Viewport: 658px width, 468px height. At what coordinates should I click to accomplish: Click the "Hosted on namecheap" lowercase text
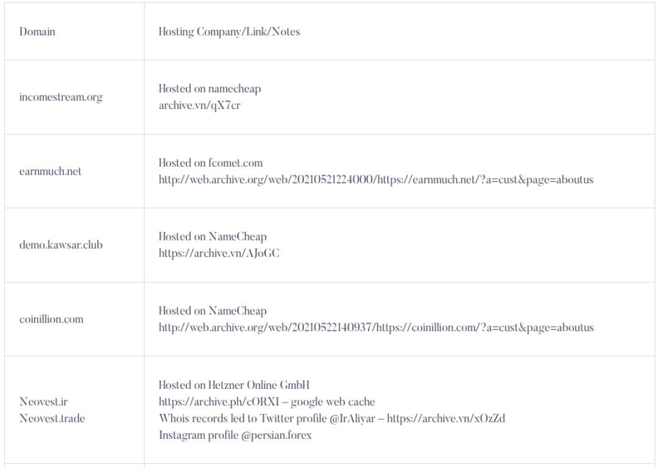point(210,89)
